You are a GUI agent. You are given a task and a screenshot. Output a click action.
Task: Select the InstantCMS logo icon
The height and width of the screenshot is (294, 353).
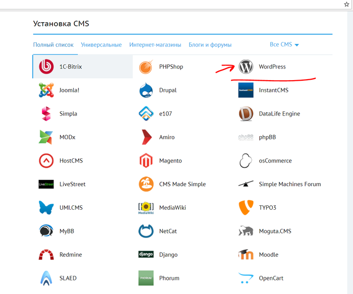pos(246,90)
